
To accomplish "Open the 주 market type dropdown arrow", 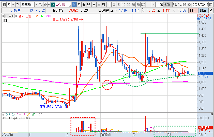I will tap(13, 5).
